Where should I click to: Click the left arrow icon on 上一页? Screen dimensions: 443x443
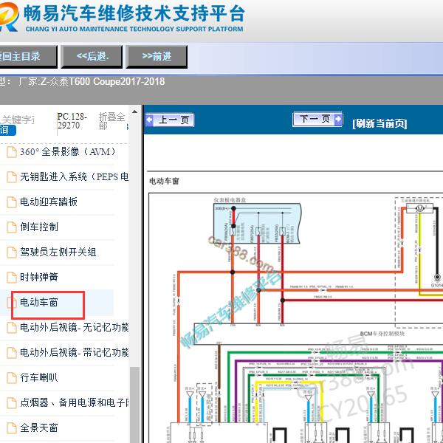[149, 120]
